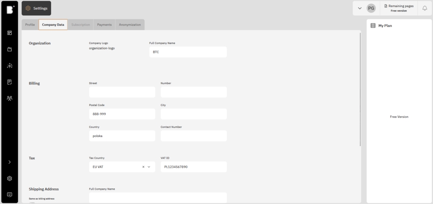The image size is (433, 204).
Task: Open the team users sidebar icon
Action: pyautogui.click(x=9, y=98)
